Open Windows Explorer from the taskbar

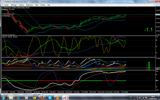pyautogui.click(x=11, y=98)
